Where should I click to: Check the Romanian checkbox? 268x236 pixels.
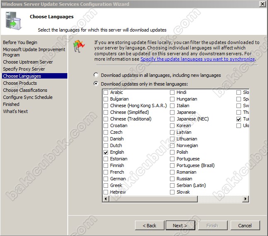172,172
